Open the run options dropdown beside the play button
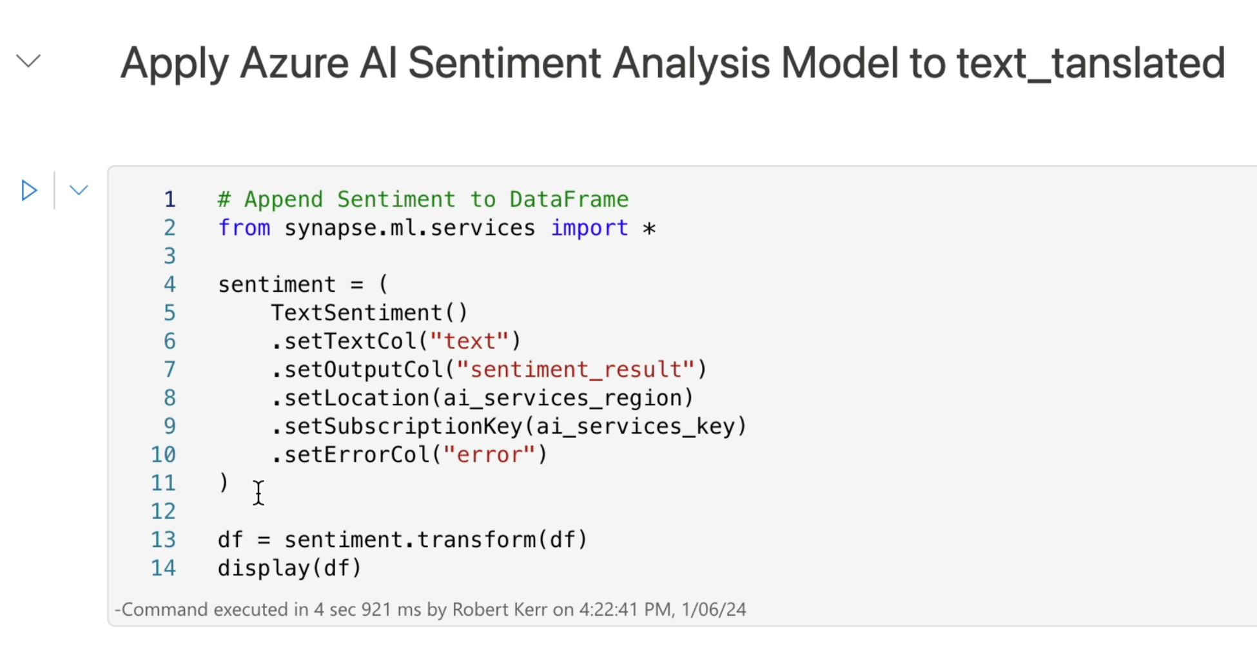The image size is (1257, 666). [x=79, y=191]
